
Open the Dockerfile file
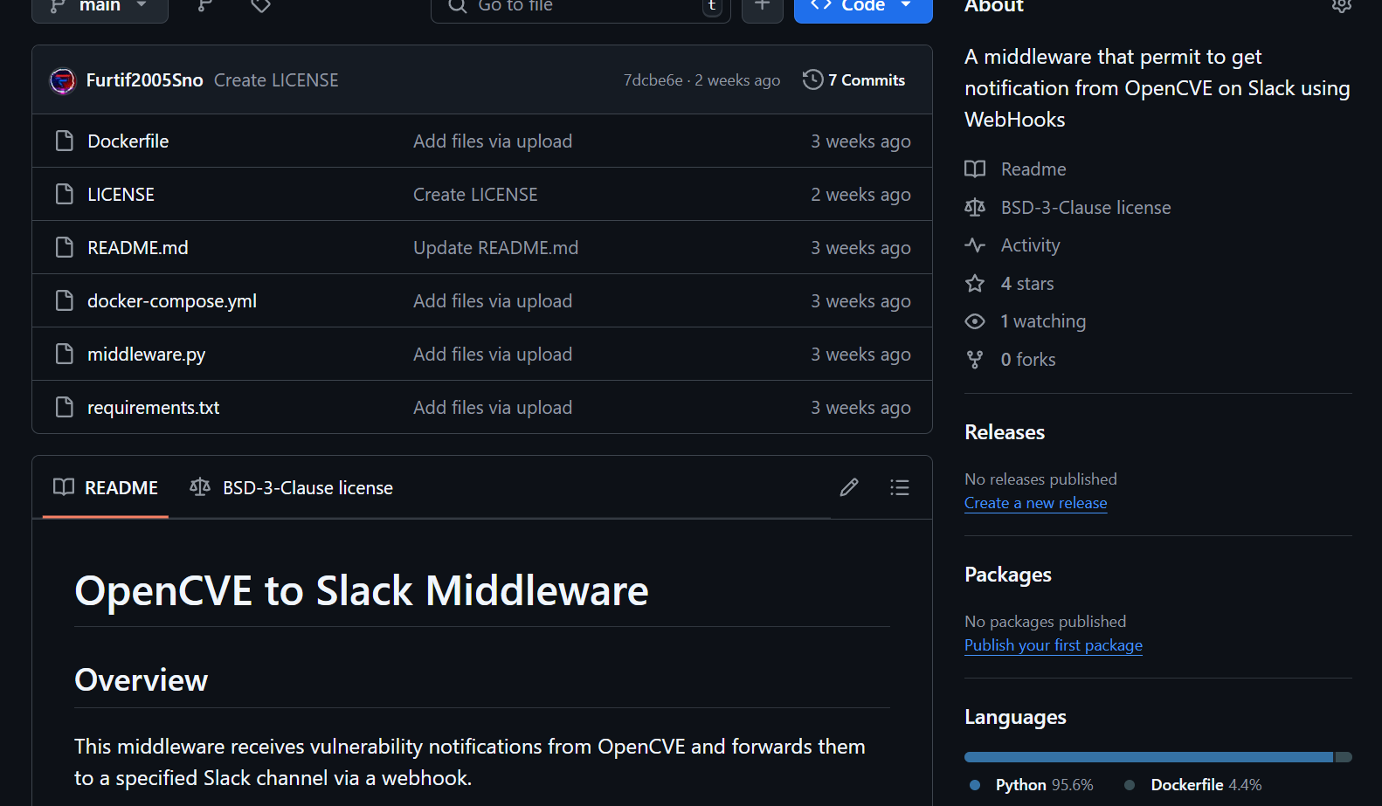(x=128, y=141)
